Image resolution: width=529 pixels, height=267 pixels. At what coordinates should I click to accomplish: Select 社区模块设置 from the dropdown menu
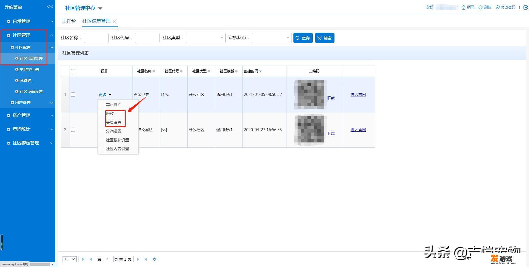(117, 140)
